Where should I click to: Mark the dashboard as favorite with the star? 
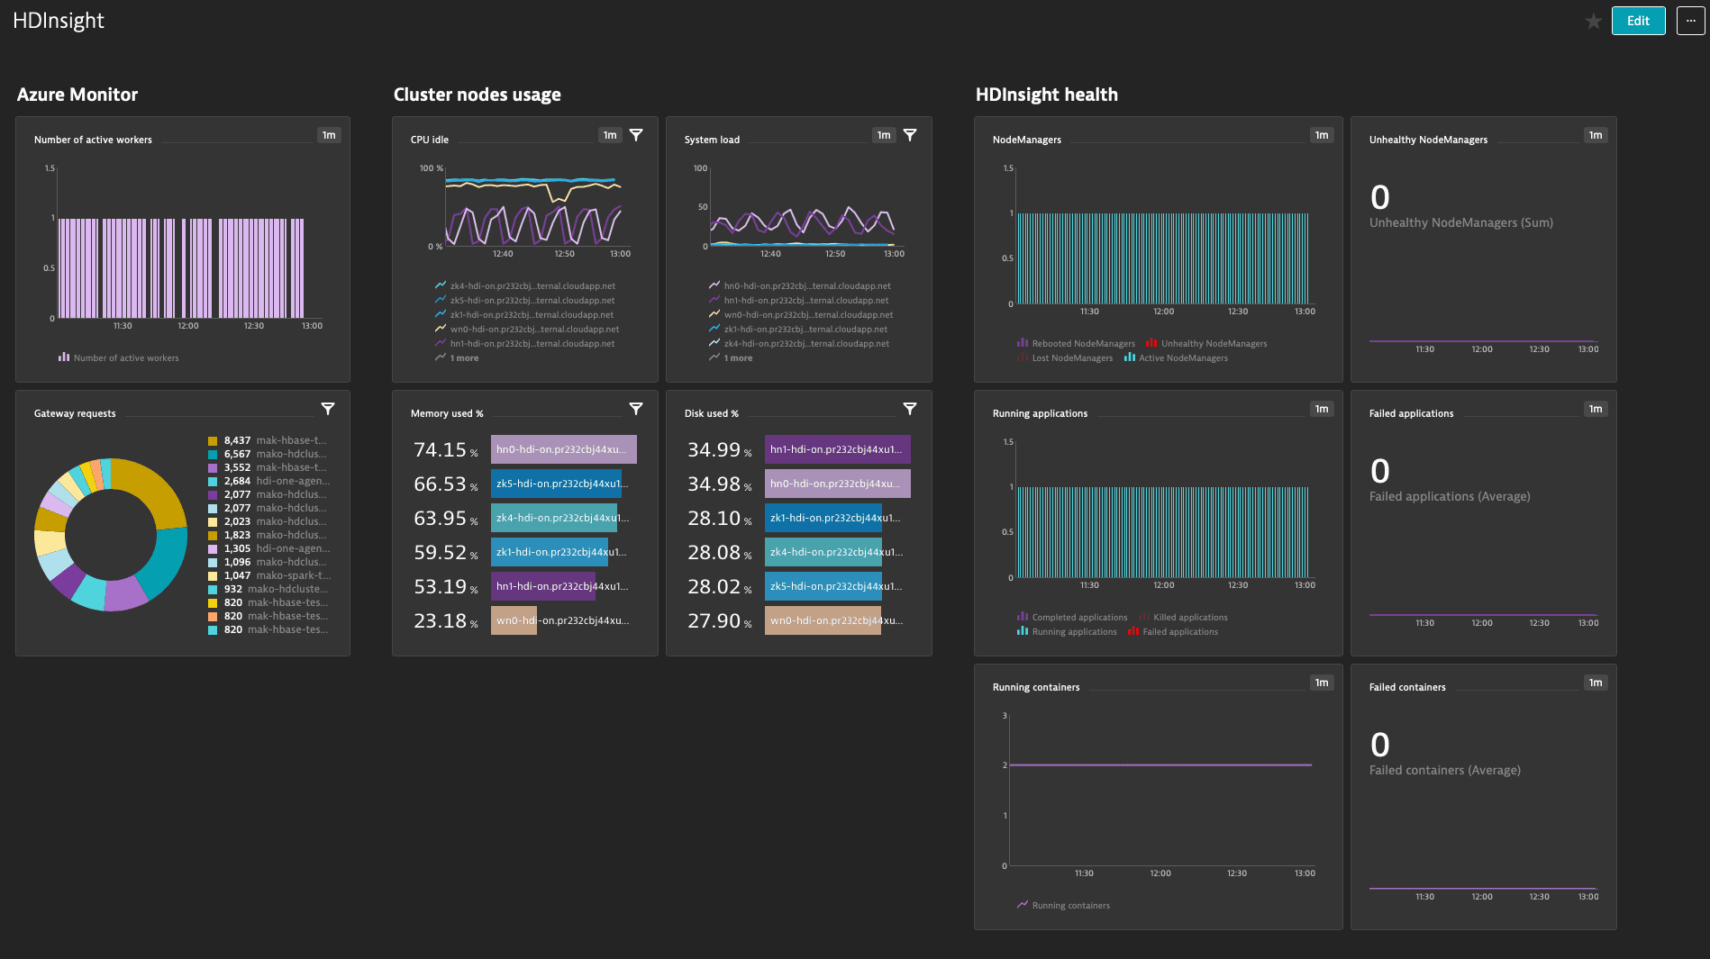tap(1593, 21)
